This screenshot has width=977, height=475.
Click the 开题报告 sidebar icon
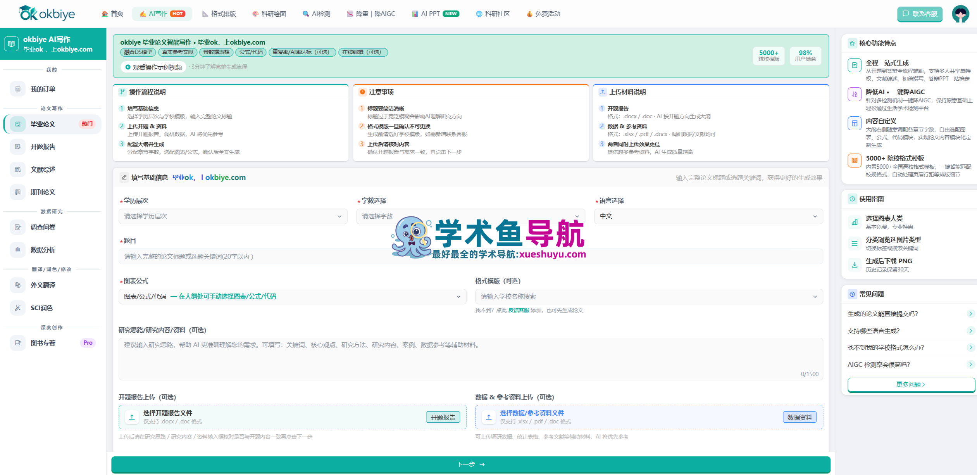click(x=18, y=147)
